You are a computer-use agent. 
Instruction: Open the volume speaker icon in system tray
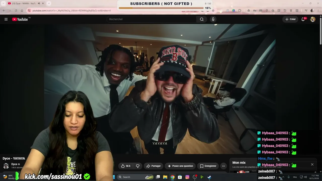point(305,177)
